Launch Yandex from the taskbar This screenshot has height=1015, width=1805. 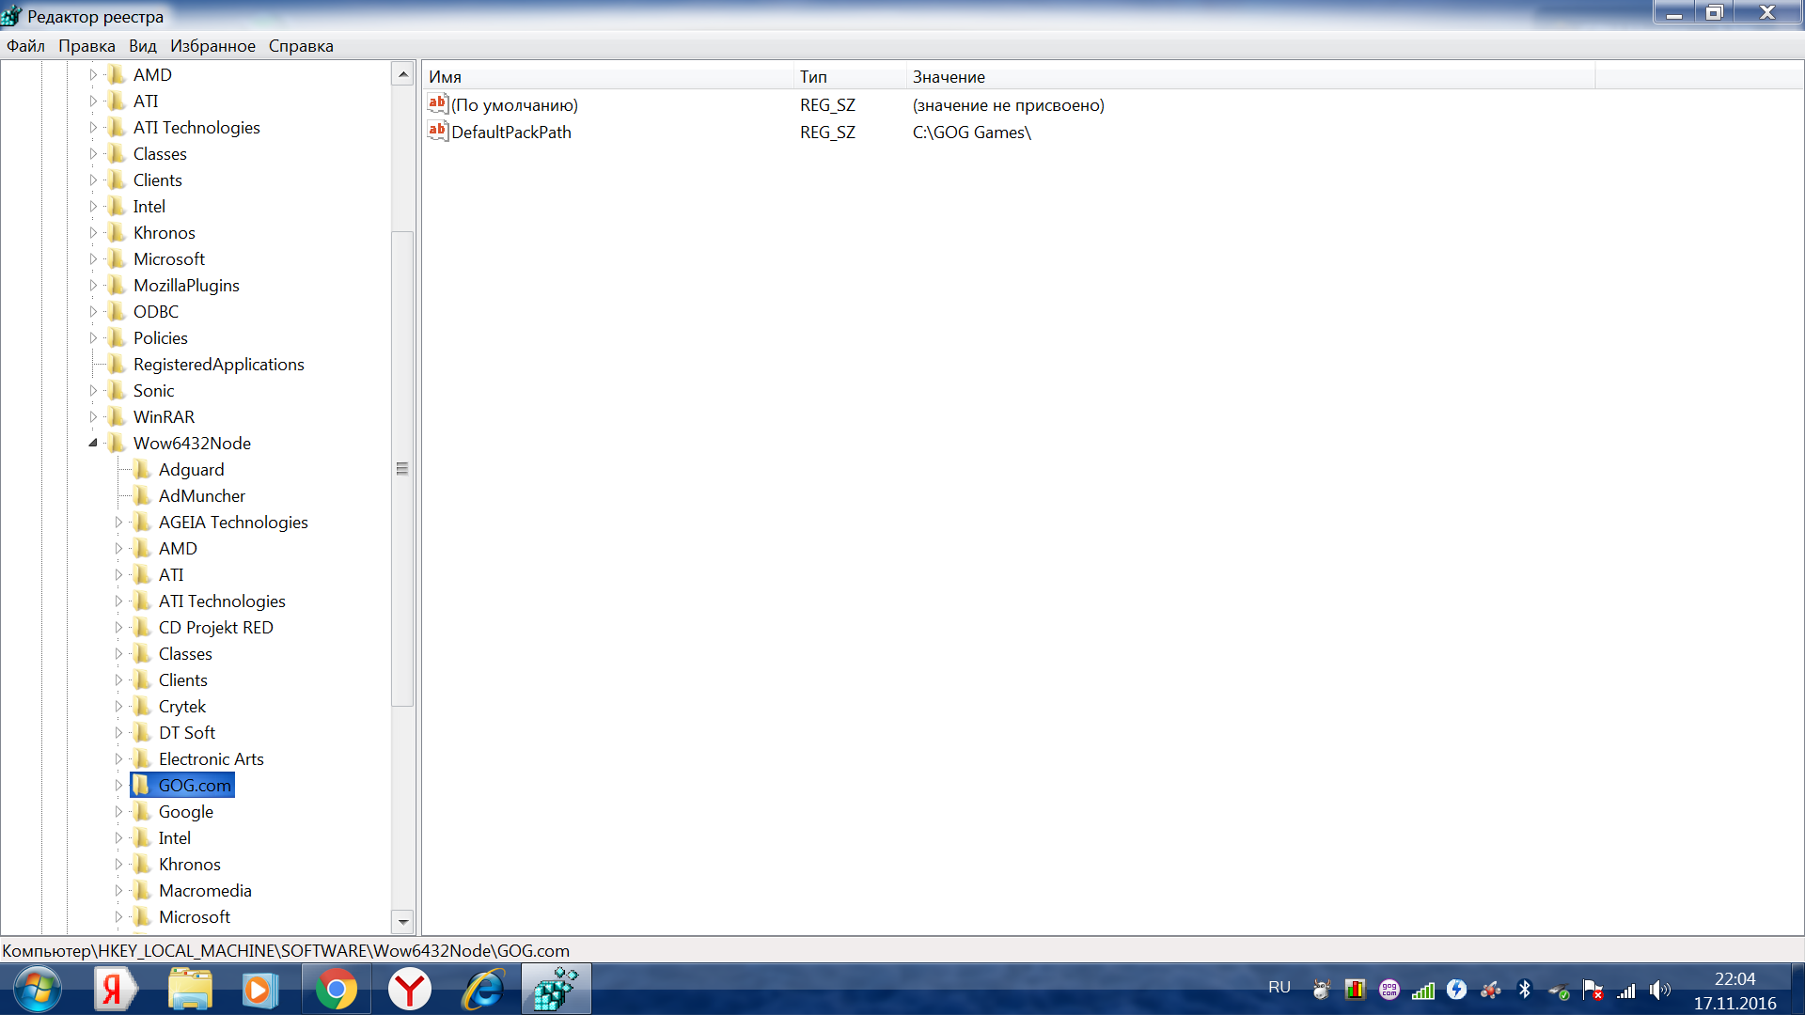pyautogui.click(x=115, y=990)
